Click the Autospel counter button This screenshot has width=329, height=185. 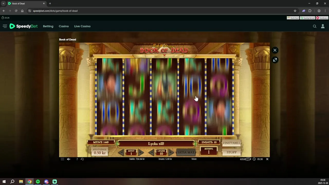[209, 151]
